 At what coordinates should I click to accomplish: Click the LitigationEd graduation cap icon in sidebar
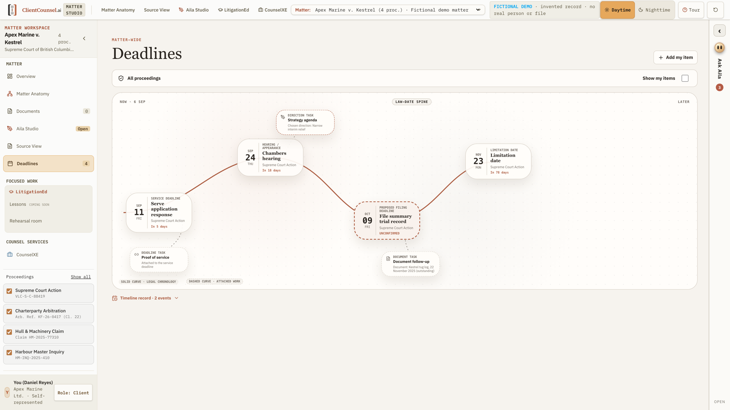coord(11,192)
